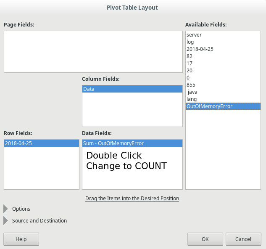Screen dimensions: 266x249
Task: Choose field '17' in Available Fields
Action: click(x=190, y=64)
